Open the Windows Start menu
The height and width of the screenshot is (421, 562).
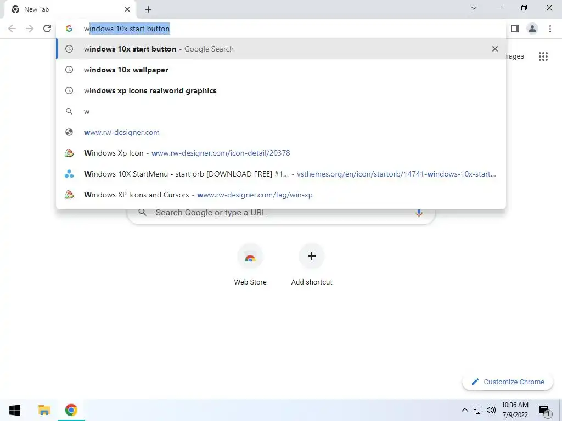tap(15, 410)
